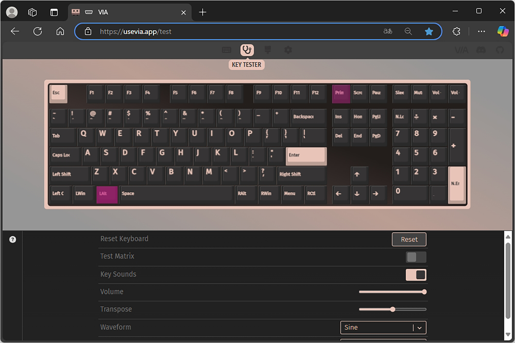
Task: Enable the Test Matrix toggle
Action: coord(416,257)
